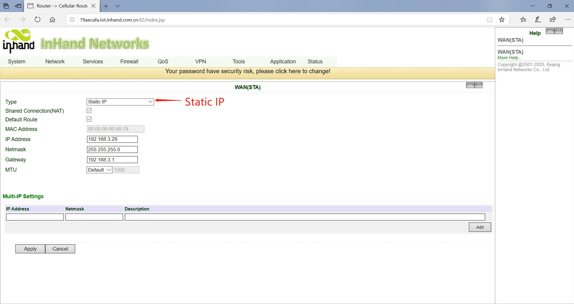Open browser settings and more menu
The width and height of the screenshot is (574, 304).
(x=568, y=20)
